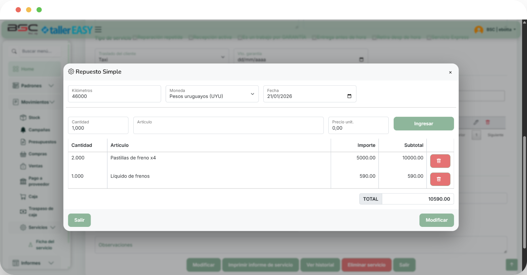The image size is (527, 275).
Task: Click the Artículo input field
Action: coord(228,125)
